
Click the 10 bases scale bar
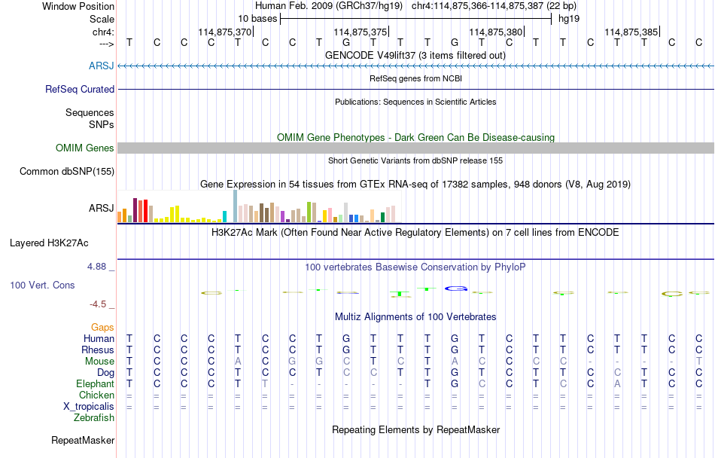click(x=416, y=19)
